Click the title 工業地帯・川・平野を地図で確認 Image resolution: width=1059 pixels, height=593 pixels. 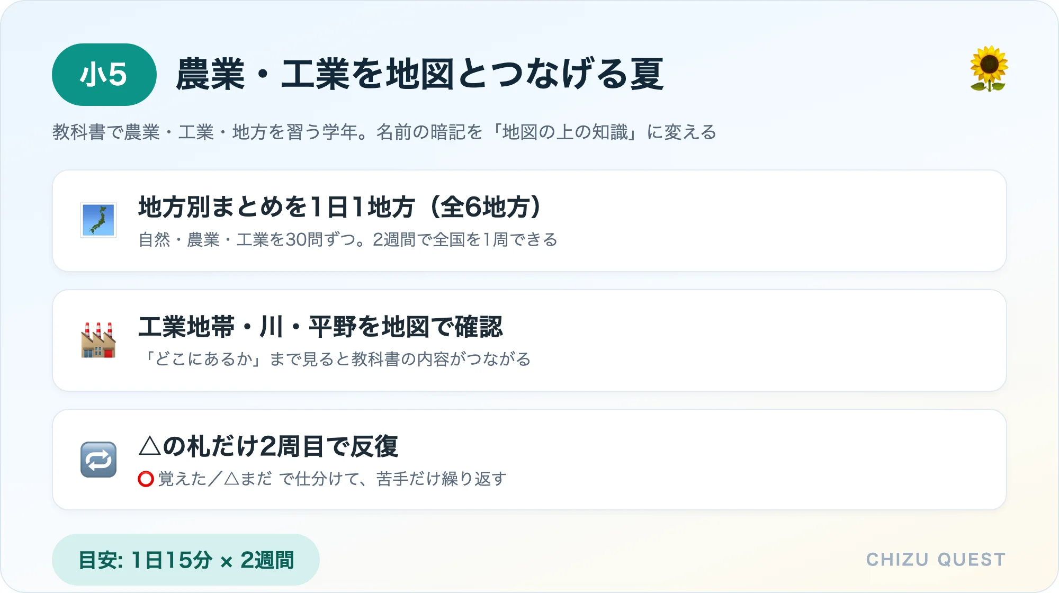[321, 327]
